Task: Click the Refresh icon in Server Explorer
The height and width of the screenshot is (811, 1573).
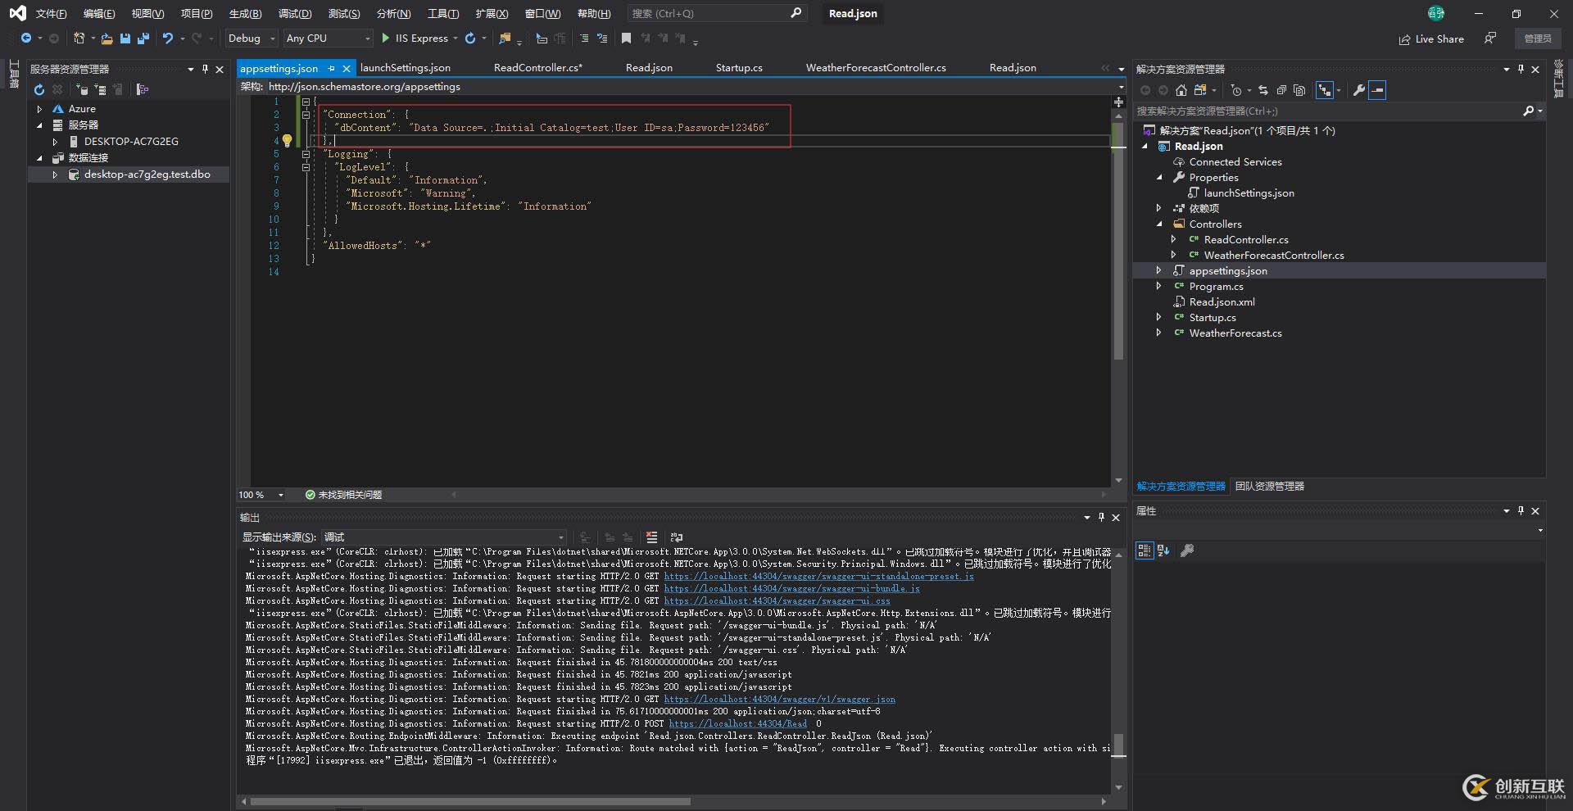Action: point(39,89)
